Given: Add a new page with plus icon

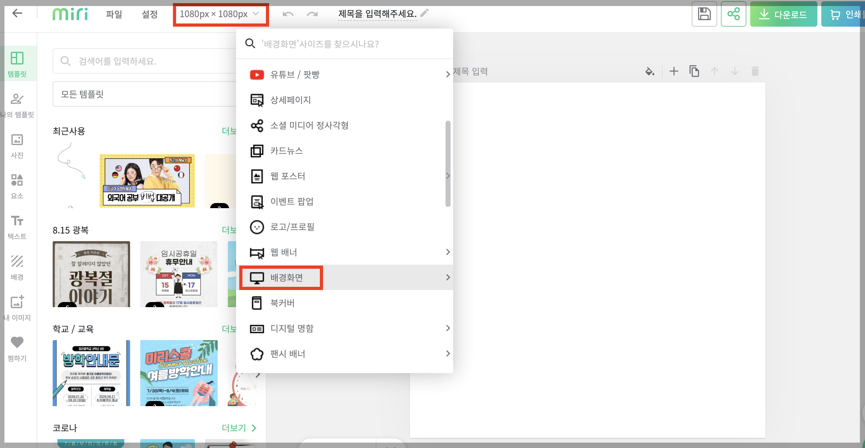Looking at the screenshot, I should (674, 71).
